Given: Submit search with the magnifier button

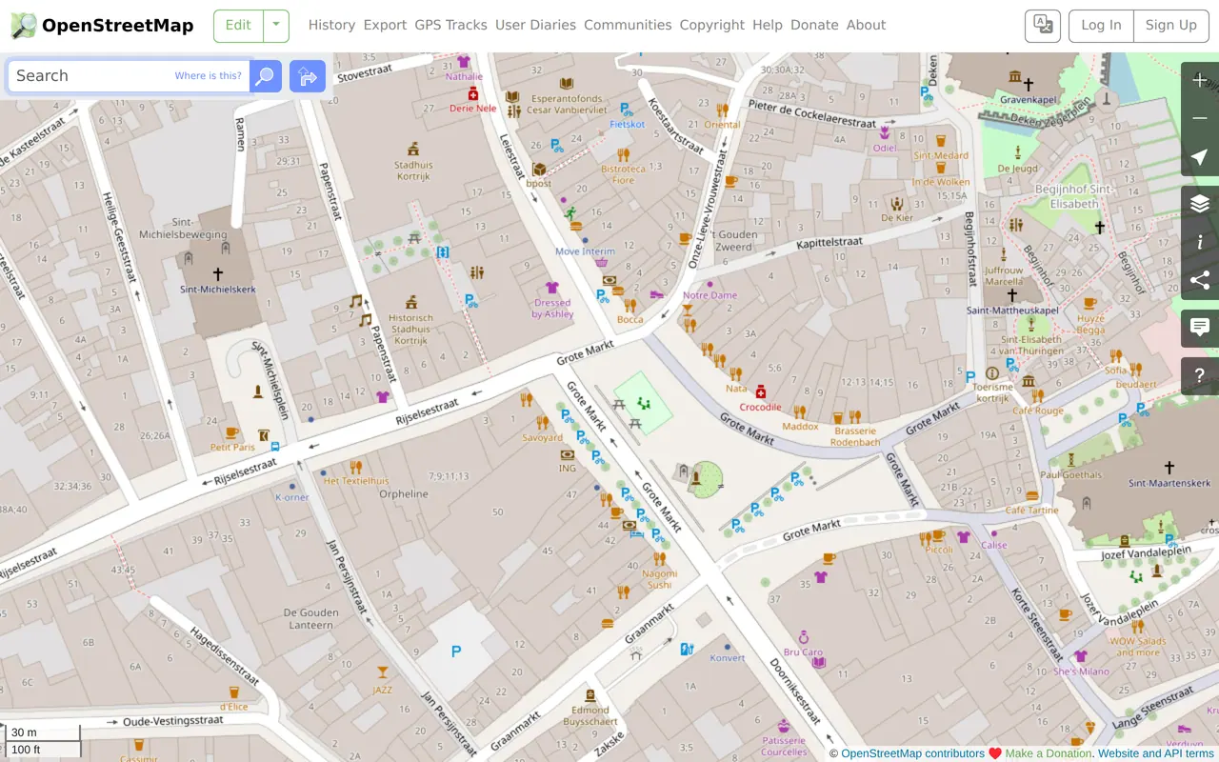Looking at the screenshot, I should [266, 76].
